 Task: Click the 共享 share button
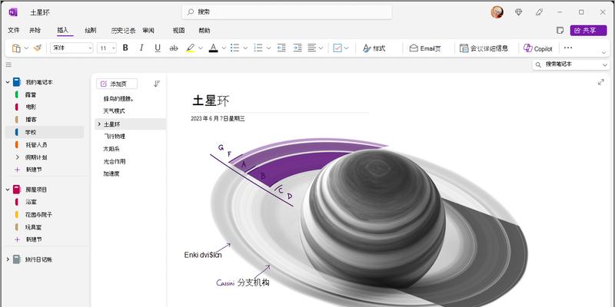click(x=588, y=30)
